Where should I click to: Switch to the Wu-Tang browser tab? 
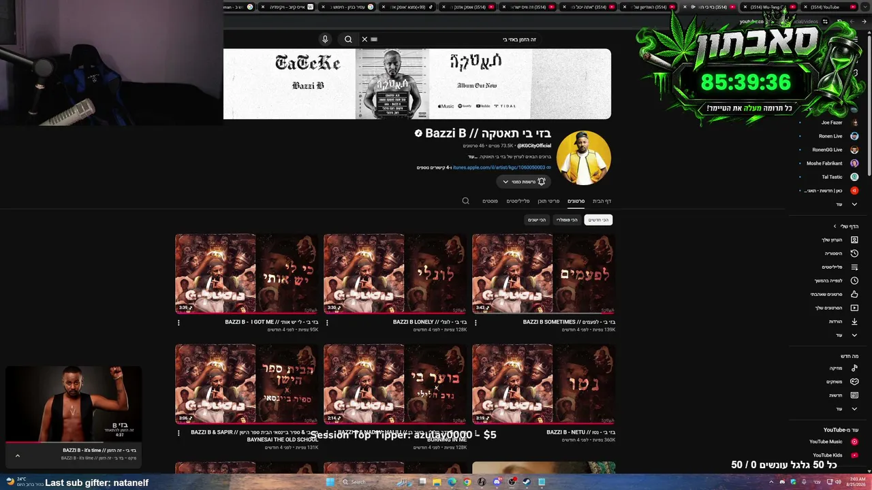(768, 7)
